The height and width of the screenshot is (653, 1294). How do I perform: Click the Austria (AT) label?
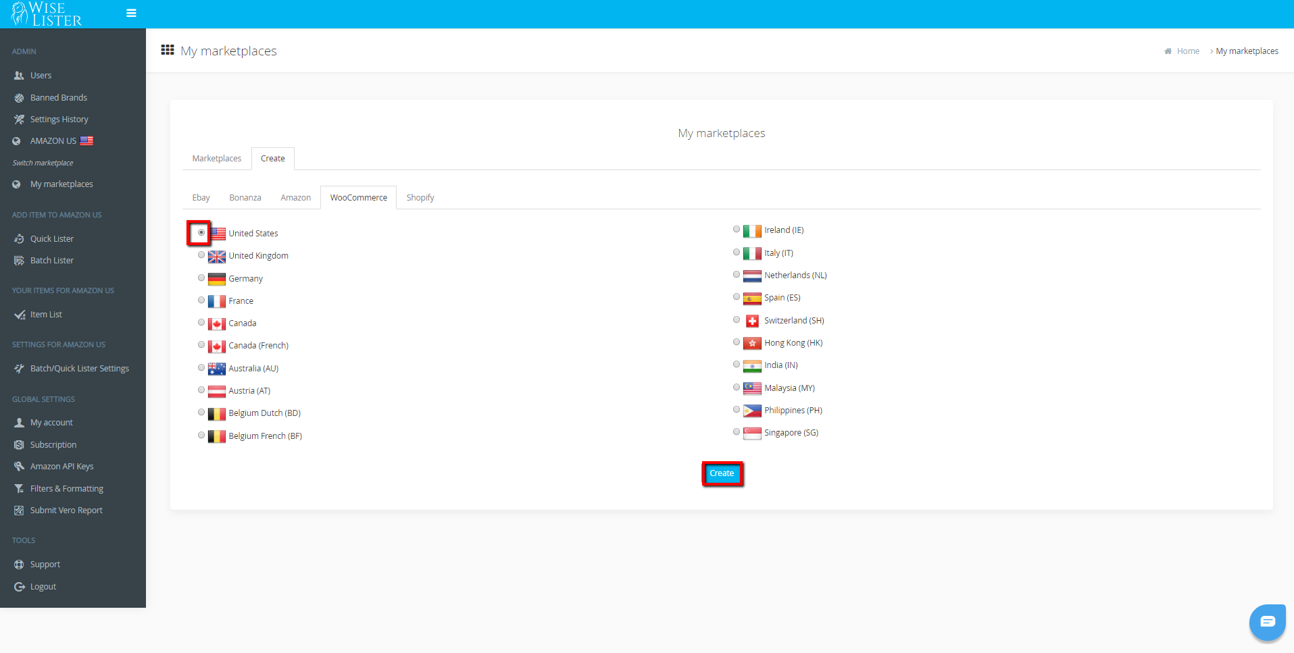[249, 391]
